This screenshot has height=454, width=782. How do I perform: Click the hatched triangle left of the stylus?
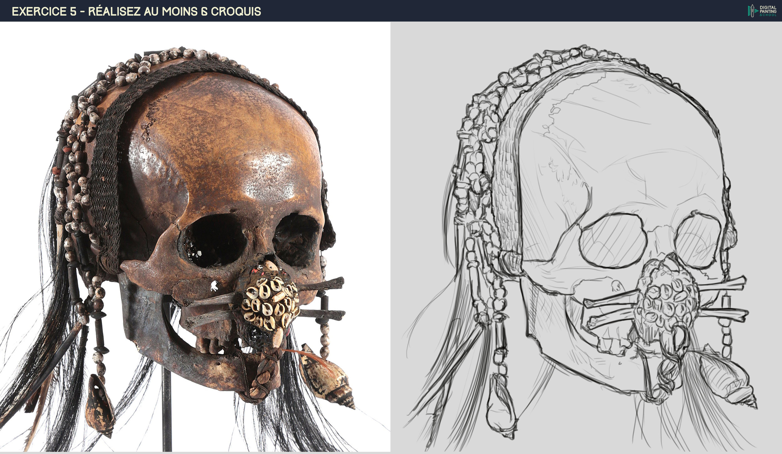[x=749, y=11]
